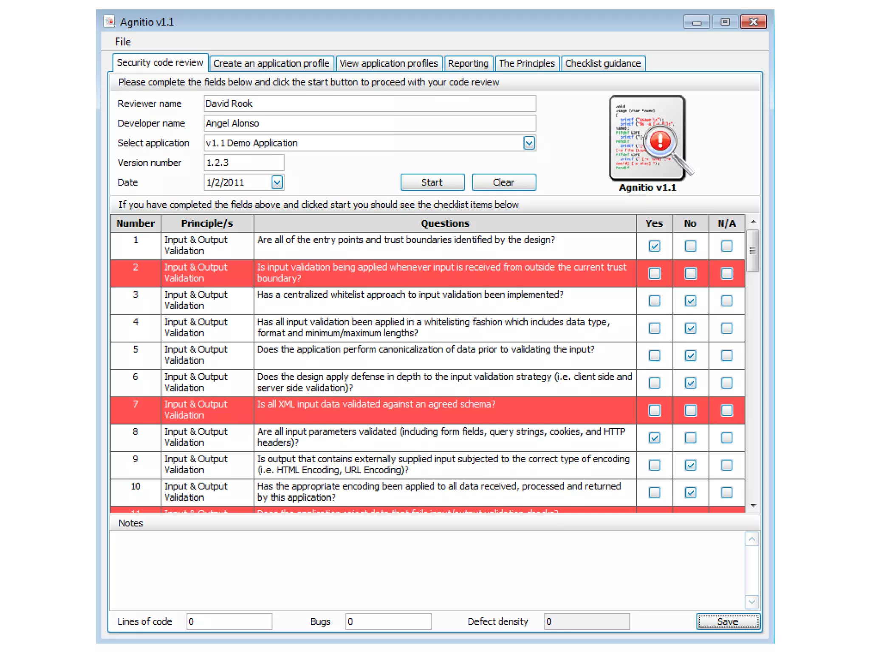Click the Agnitio title bar app icon
The image size is (870, 652).
point(109,22)
